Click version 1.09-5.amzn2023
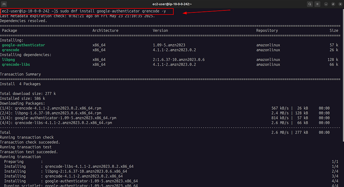This screenshot has height=187, width=344. [169, 45]
